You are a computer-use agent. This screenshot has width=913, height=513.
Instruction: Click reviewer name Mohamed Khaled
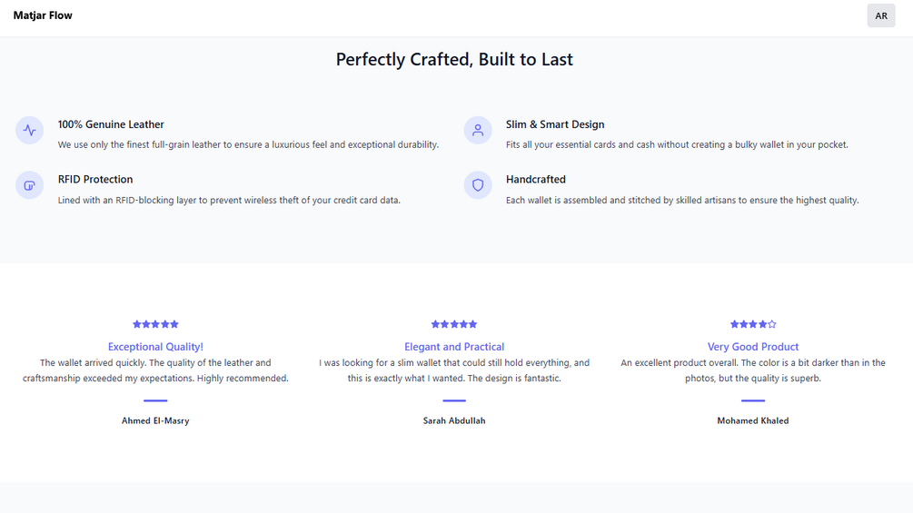753,421
